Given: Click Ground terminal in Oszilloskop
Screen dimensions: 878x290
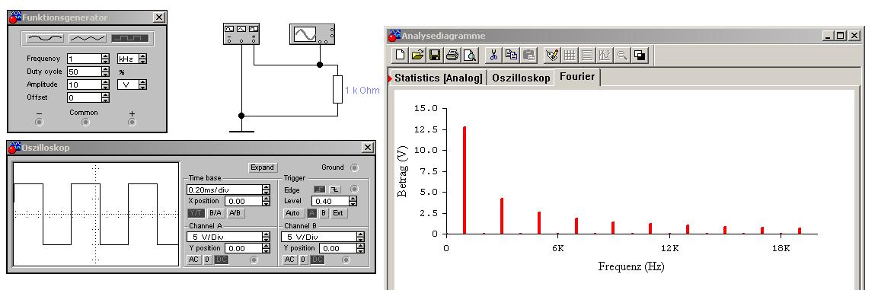Looking at the screenshot, I should (x=354, y=167).
